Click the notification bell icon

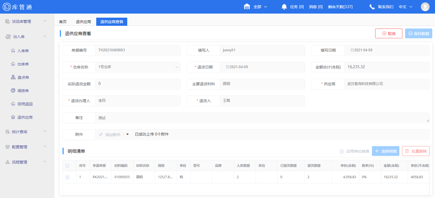tap(284, 7)
